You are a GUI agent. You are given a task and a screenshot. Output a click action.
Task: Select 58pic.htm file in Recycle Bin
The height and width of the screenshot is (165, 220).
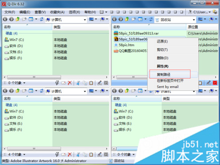coord(124,45)
